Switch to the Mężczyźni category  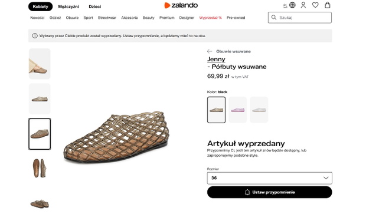coord(68,6)
